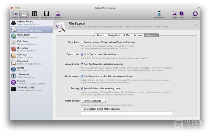Select Web Search globe icon
The width and height of the screenshot is (210, 134).
pos(13,36)
